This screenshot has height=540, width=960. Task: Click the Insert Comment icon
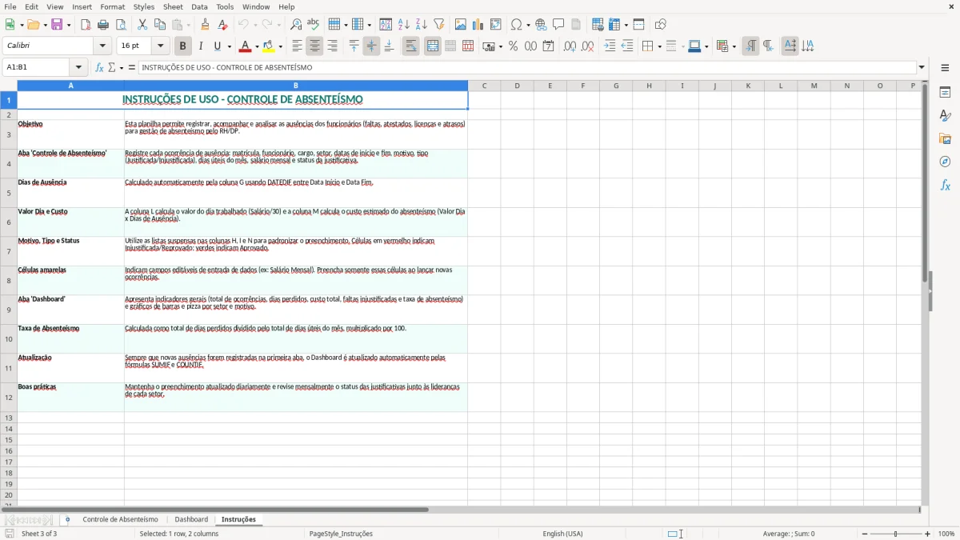click(558, 25)
